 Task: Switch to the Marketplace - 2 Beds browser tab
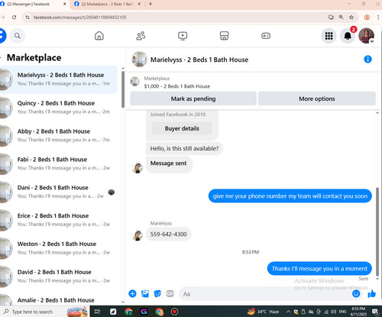(x=107, y=4)
